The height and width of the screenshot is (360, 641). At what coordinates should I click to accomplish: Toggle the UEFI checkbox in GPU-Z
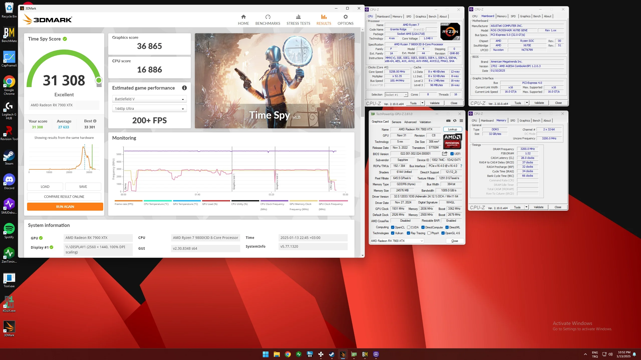click(x=452, y=154)
